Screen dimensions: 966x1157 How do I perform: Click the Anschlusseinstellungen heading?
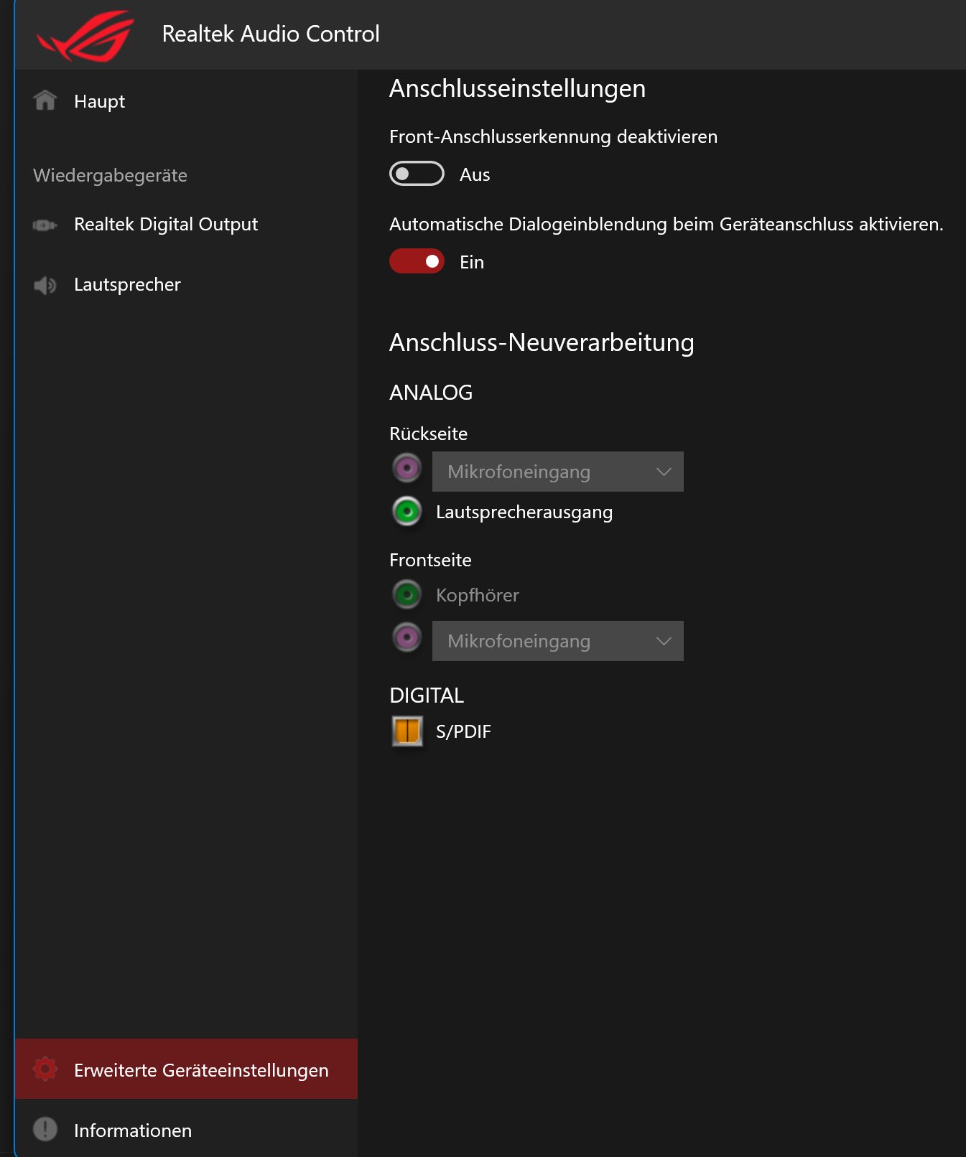(517, 88)
